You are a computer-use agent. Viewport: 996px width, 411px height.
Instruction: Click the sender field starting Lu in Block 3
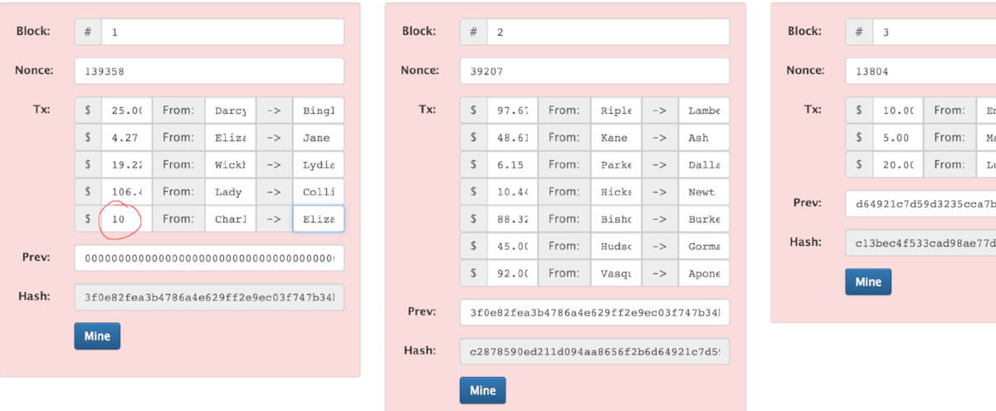coord(986,164)
